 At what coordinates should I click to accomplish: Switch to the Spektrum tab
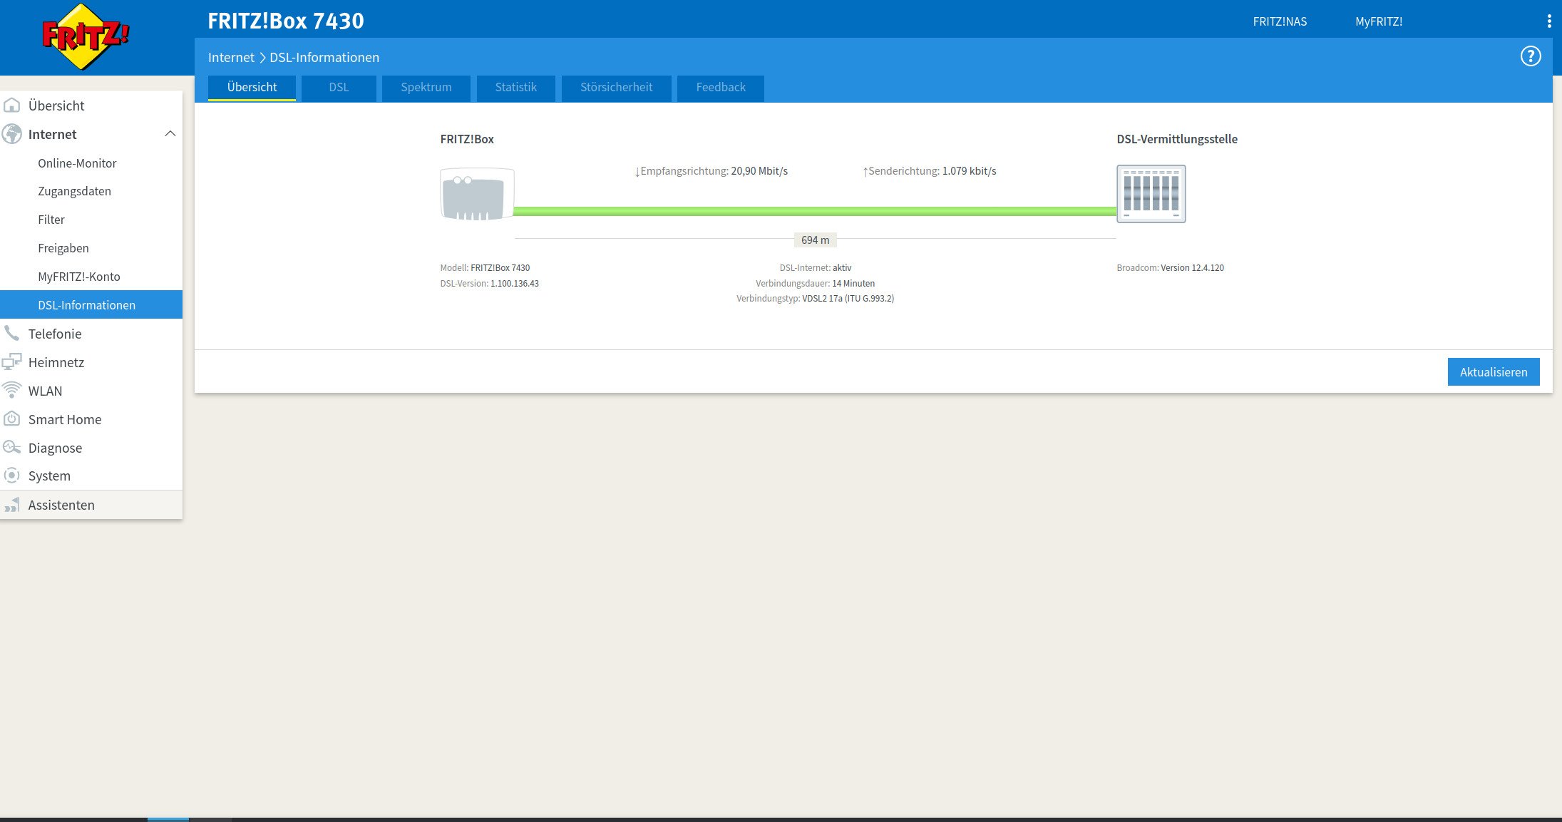pyautogui.click(x=426, y=88)
